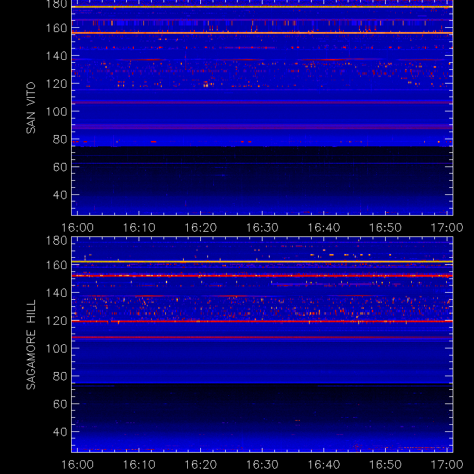Click the SAGAMORE HILL axis title
474x474 pixels.
(x=31, y=345)
